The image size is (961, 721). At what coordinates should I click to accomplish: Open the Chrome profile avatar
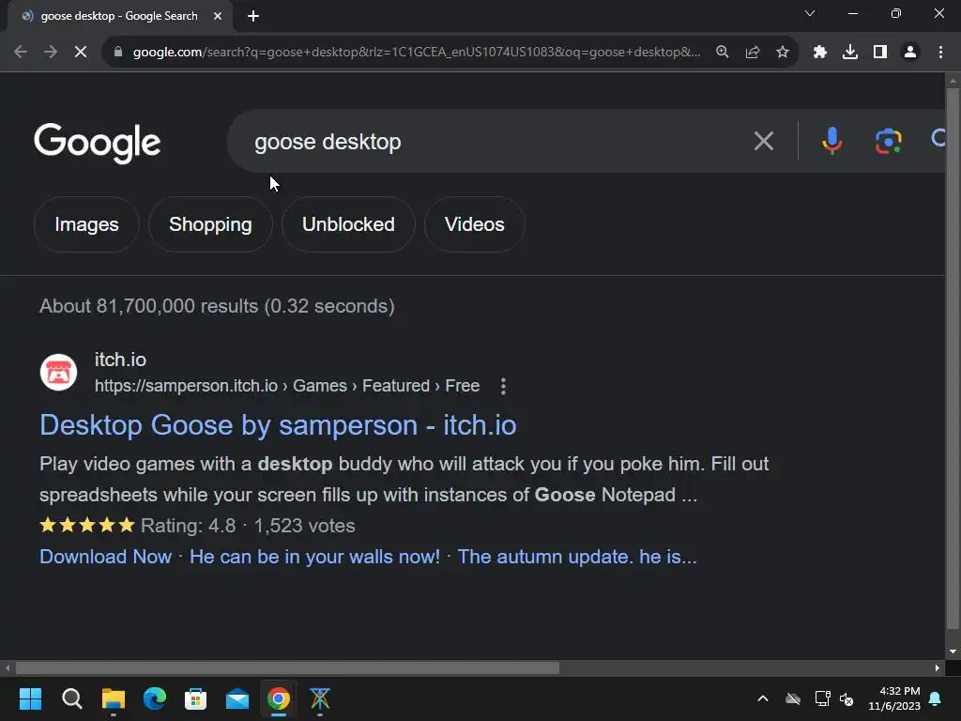[910, 53]
